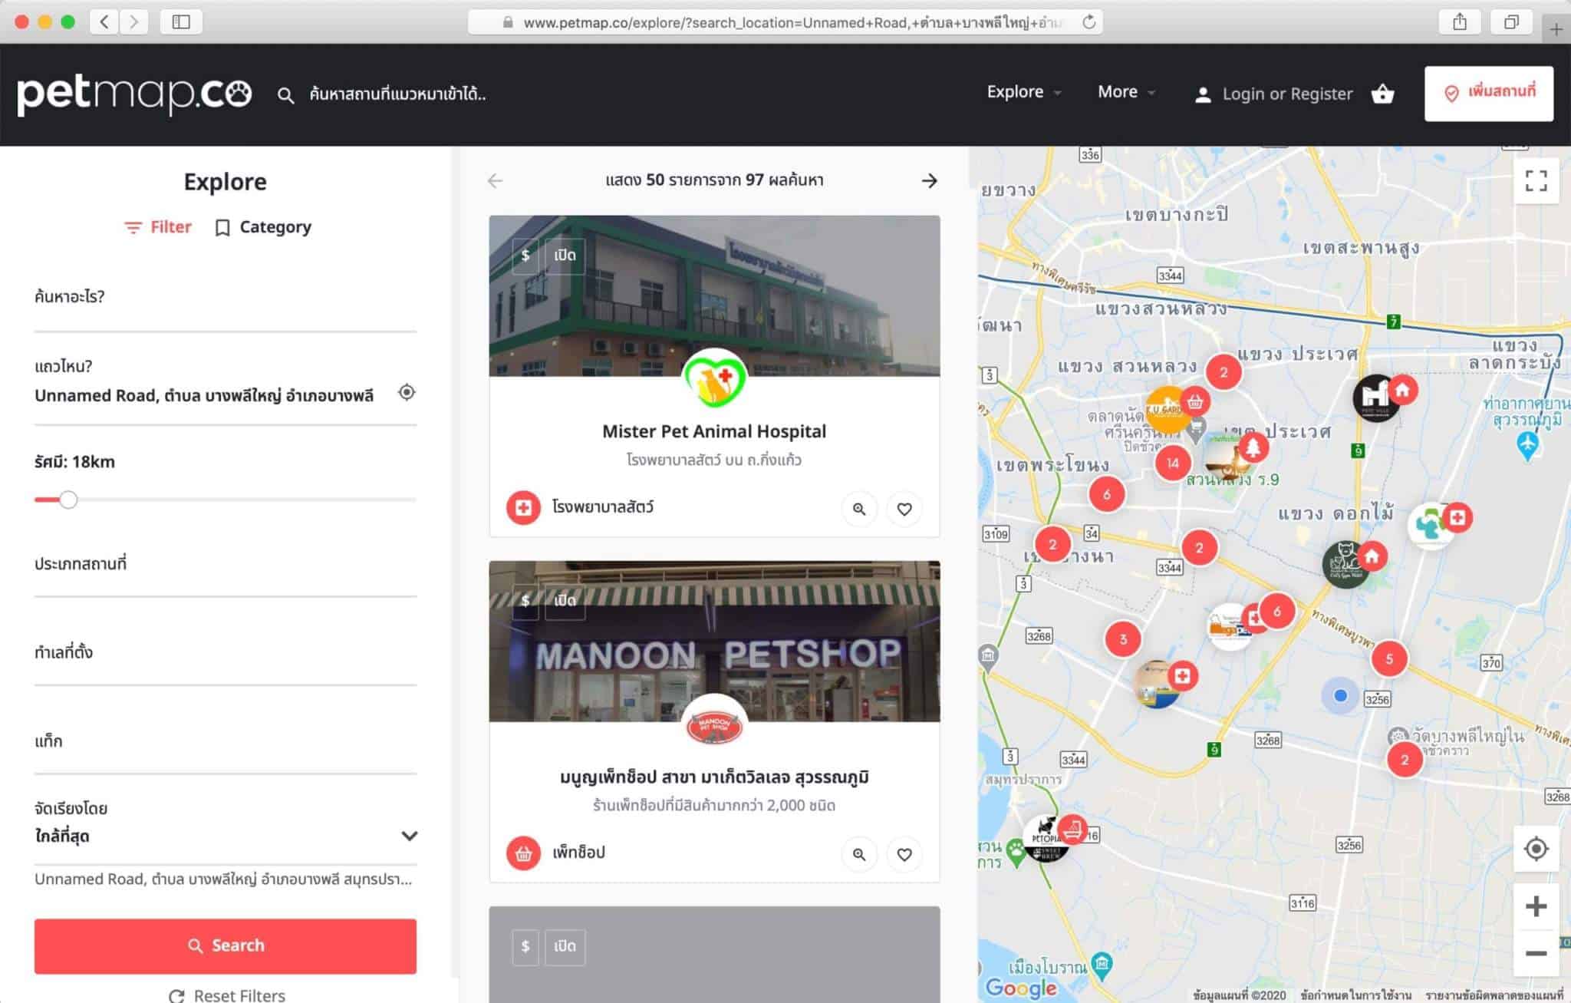Quick view Mister Pet Animal Hospital magnifier
The width and height of the screenshot is (1571, 1003).
[859, 509]
